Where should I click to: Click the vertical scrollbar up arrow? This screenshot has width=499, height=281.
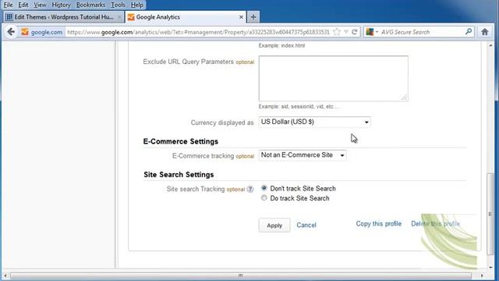(x=490, y=45)
